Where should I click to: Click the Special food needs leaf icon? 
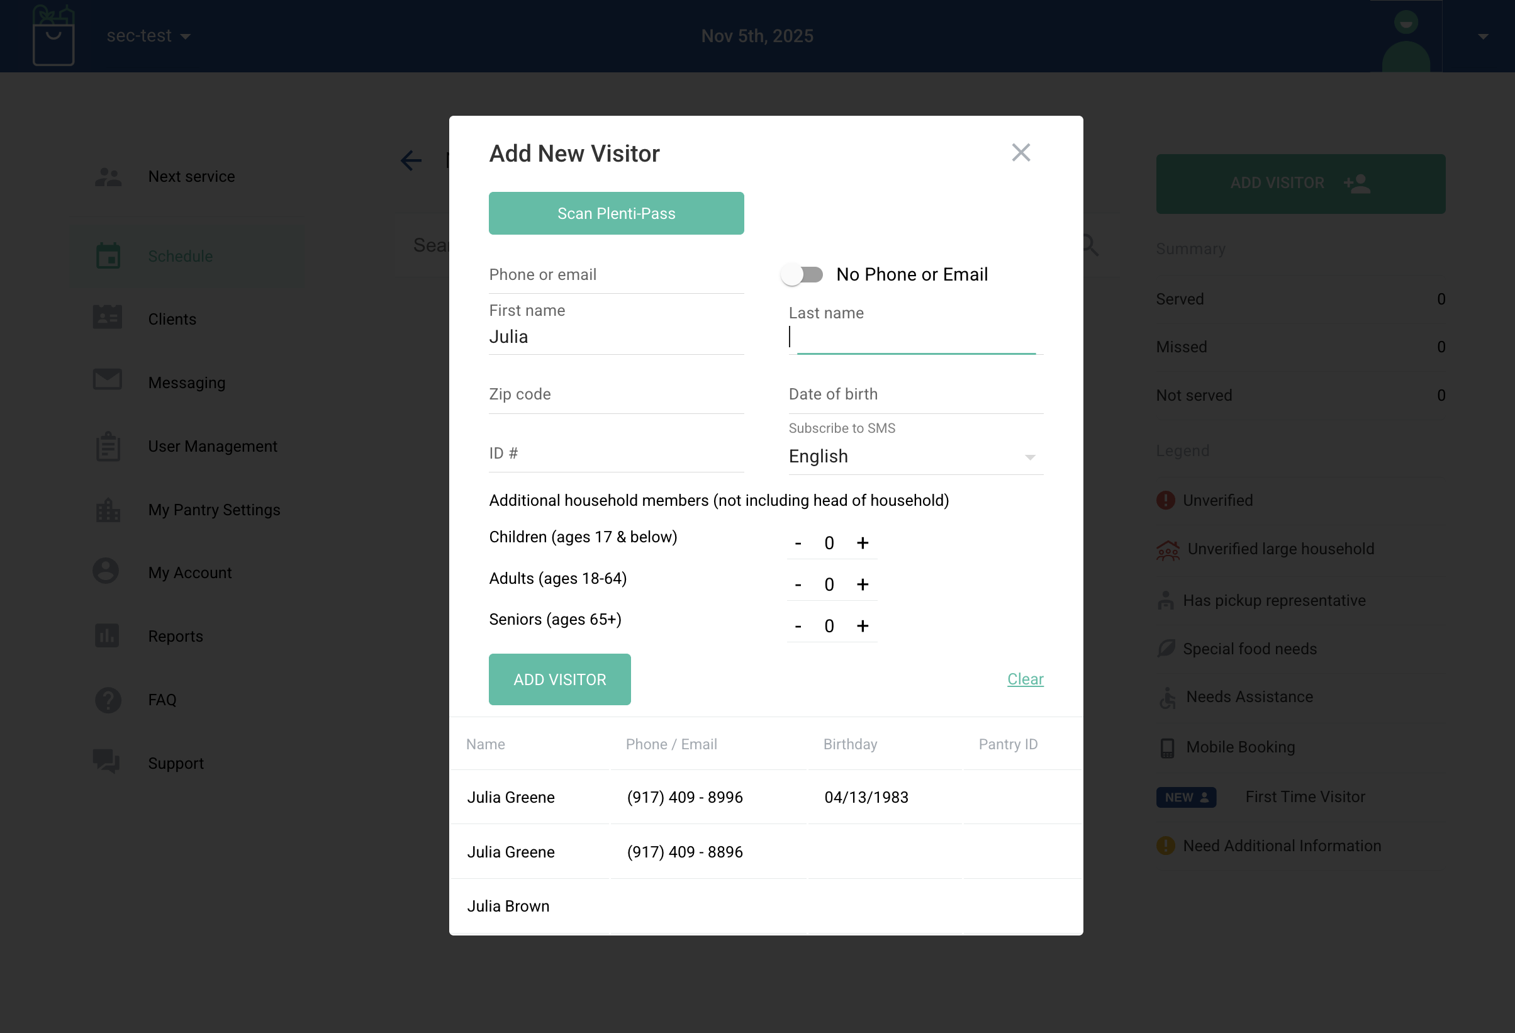1166,649
